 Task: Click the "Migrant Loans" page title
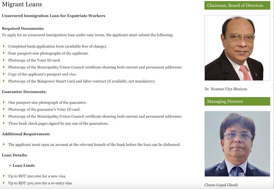[22, 4]
